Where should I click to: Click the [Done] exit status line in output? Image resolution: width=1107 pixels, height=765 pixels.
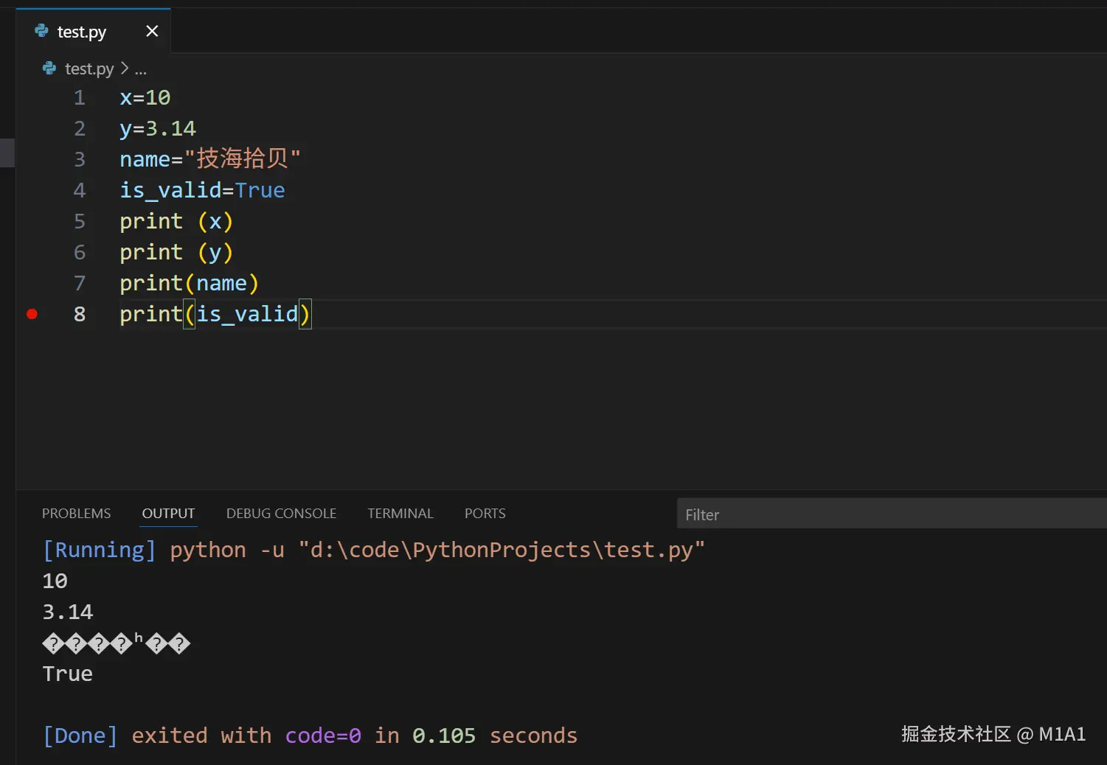point(310,736)
